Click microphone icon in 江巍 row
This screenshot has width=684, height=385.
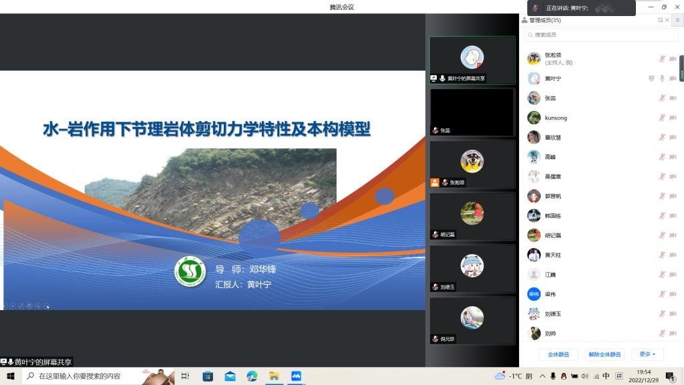tap(662, 275)
